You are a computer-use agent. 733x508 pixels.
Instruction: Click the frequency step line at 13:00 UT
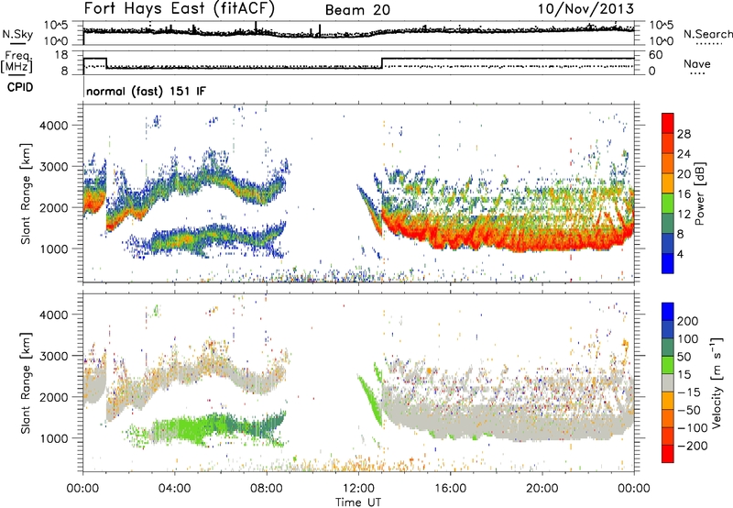point(382,63)
